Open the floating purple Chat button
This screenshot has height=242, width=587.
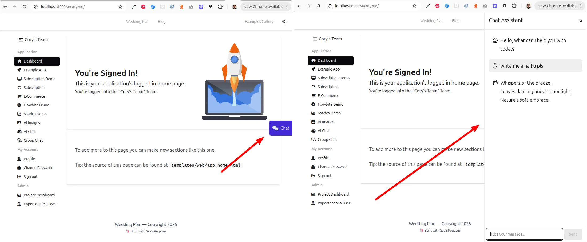pos(281,128)
